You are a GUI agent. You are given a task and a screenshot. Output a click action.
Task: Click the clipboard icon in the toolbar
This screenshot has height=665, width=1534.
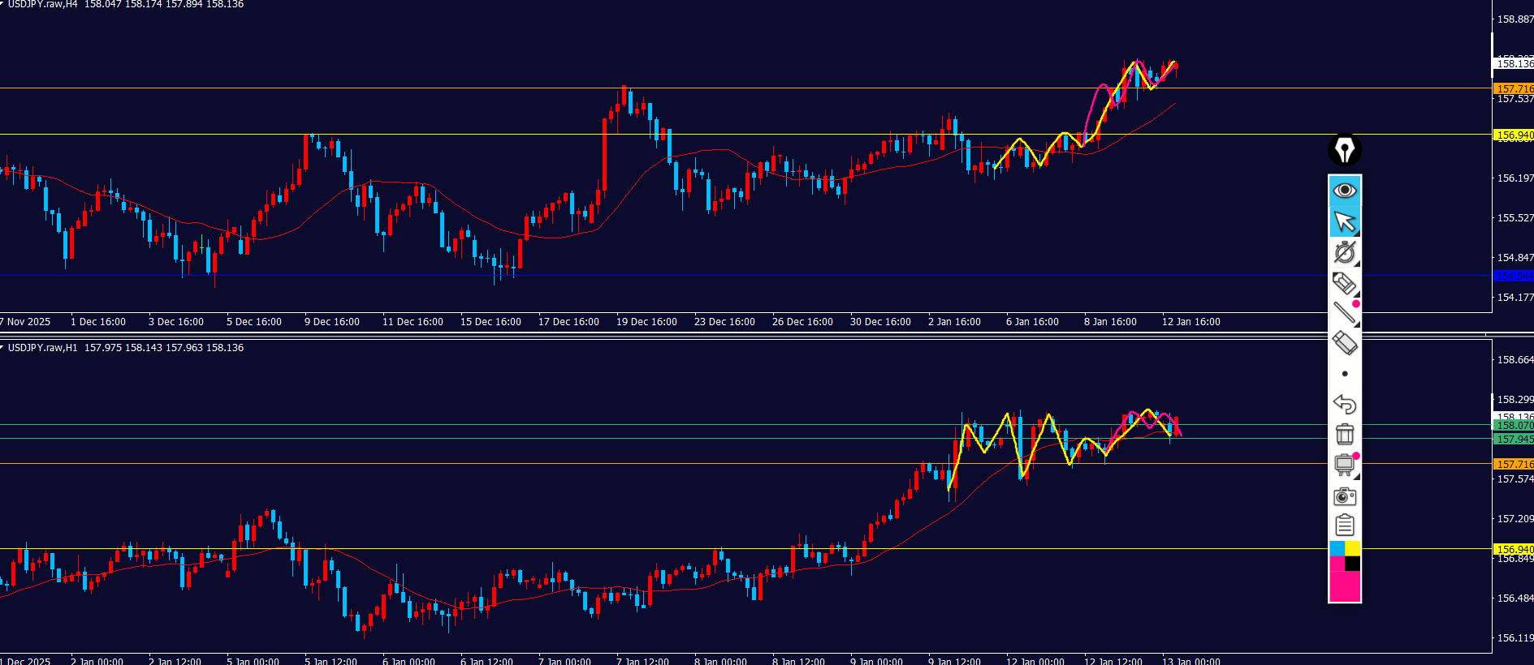click(x=1345, y=526)
